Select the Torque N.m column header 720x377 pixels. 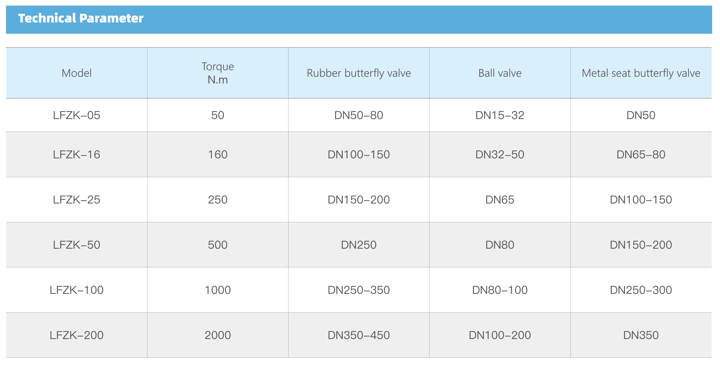coord(218,73)
